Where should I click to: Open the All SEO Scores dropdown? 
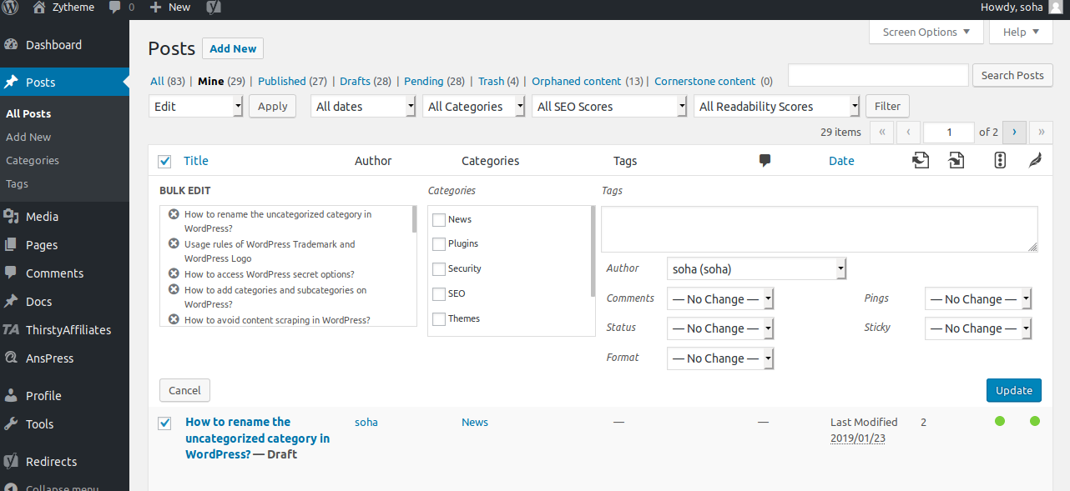tap(609, 107)
